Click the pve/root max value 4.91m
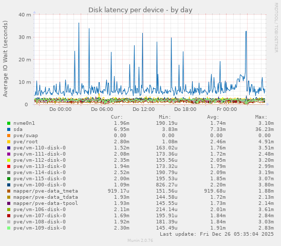 point(266,142)
